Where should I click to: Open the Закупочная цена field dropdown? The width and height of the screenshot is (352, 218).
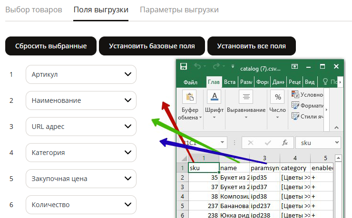81,179
